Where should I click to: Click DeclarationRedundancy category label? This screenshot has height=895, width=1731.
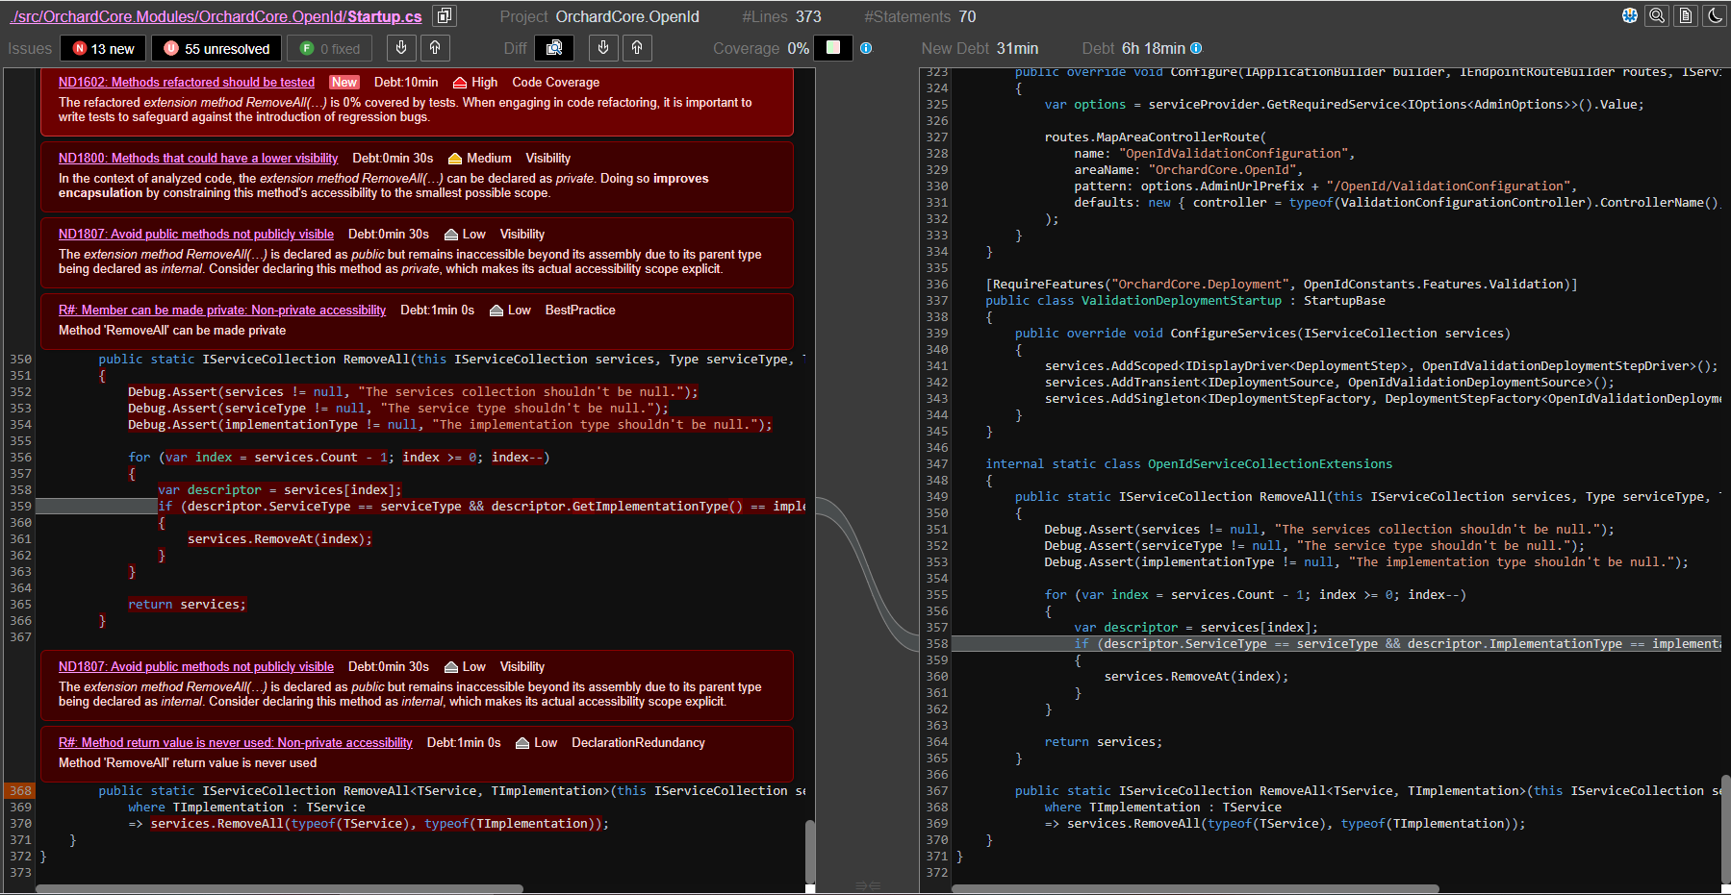click(x=638, y=743)
